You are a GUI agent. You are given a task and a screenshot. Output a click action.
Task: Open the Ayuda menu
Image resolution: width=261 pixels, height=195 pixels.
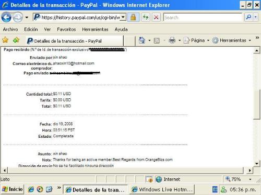click(x=121, y=29)
